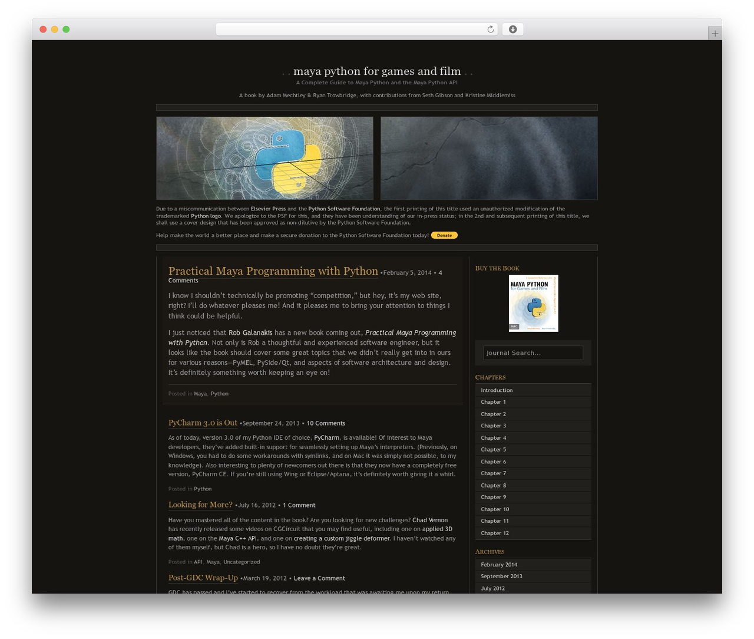Image resolution: width=754 pixels, height=639 pixels.
Task: Open Chapter 9 in sidebar
Action: pyautogui.click(x=533, y=498)
